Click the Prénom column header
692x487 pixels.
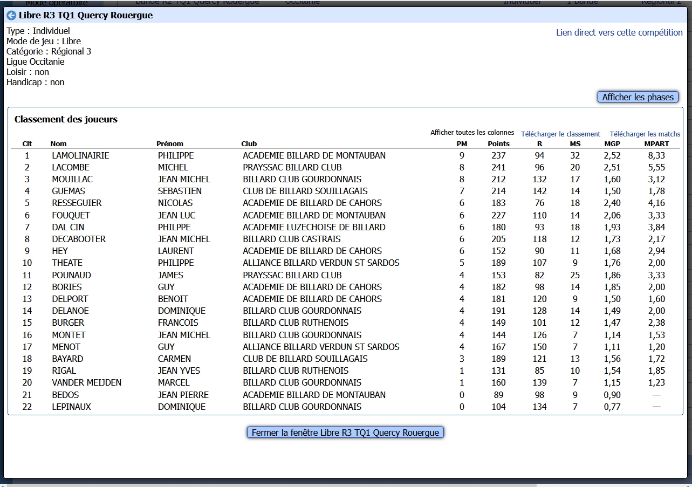tap(170, 144)
